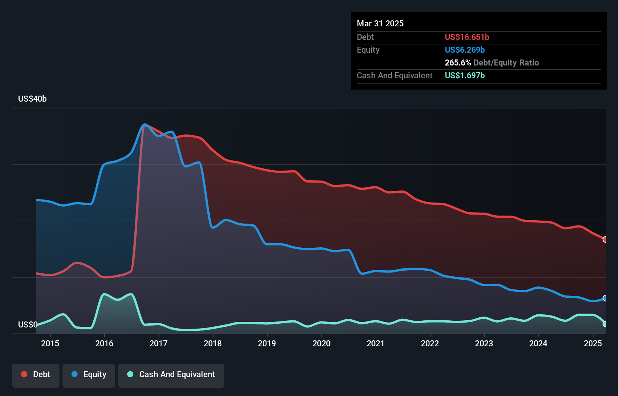Viewport: 618px width, 396px height.
Task: Click the US$1.697b cash value
Action: [x=465, y=75]
